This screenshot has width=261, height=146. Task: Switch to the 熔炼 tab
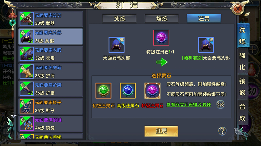pos(161,18)
